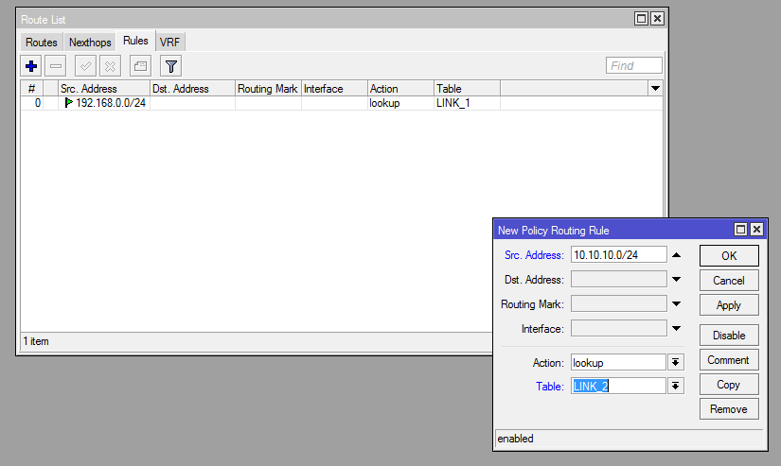Screen dimensions: 781x466
Task: Click the enabled status text in the dialog
Action: click(x=516, y=439)
